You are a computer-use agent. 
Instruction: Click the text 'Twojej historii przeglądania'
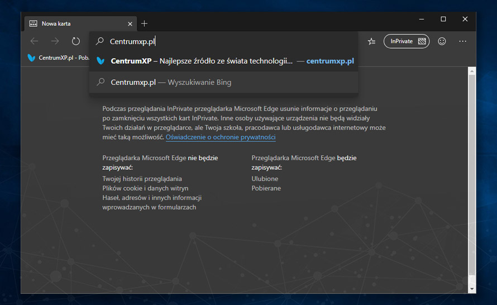142,179
